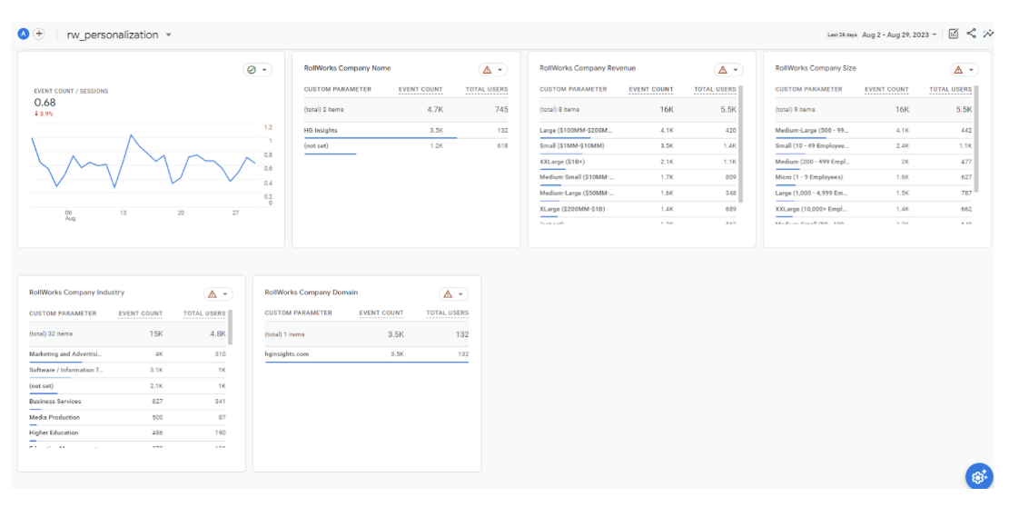Open the Insights sparkline icon
The width and height of the screenshot is (1019, 517).
tap(988, 35)
